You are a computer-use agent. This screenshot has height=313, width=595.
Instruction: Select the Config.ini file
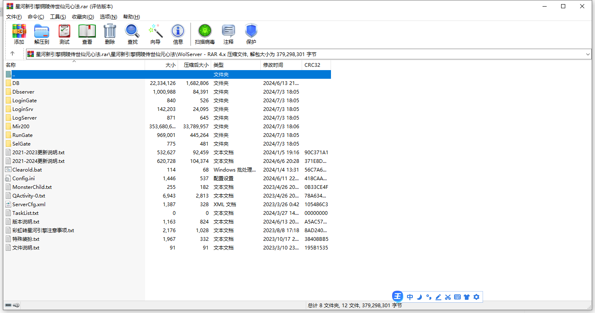pos(23,179)
